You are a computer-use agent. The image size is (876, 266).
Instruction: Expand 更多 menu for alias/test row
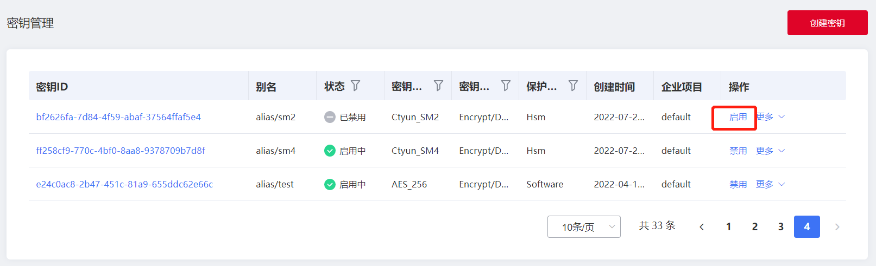771,184
